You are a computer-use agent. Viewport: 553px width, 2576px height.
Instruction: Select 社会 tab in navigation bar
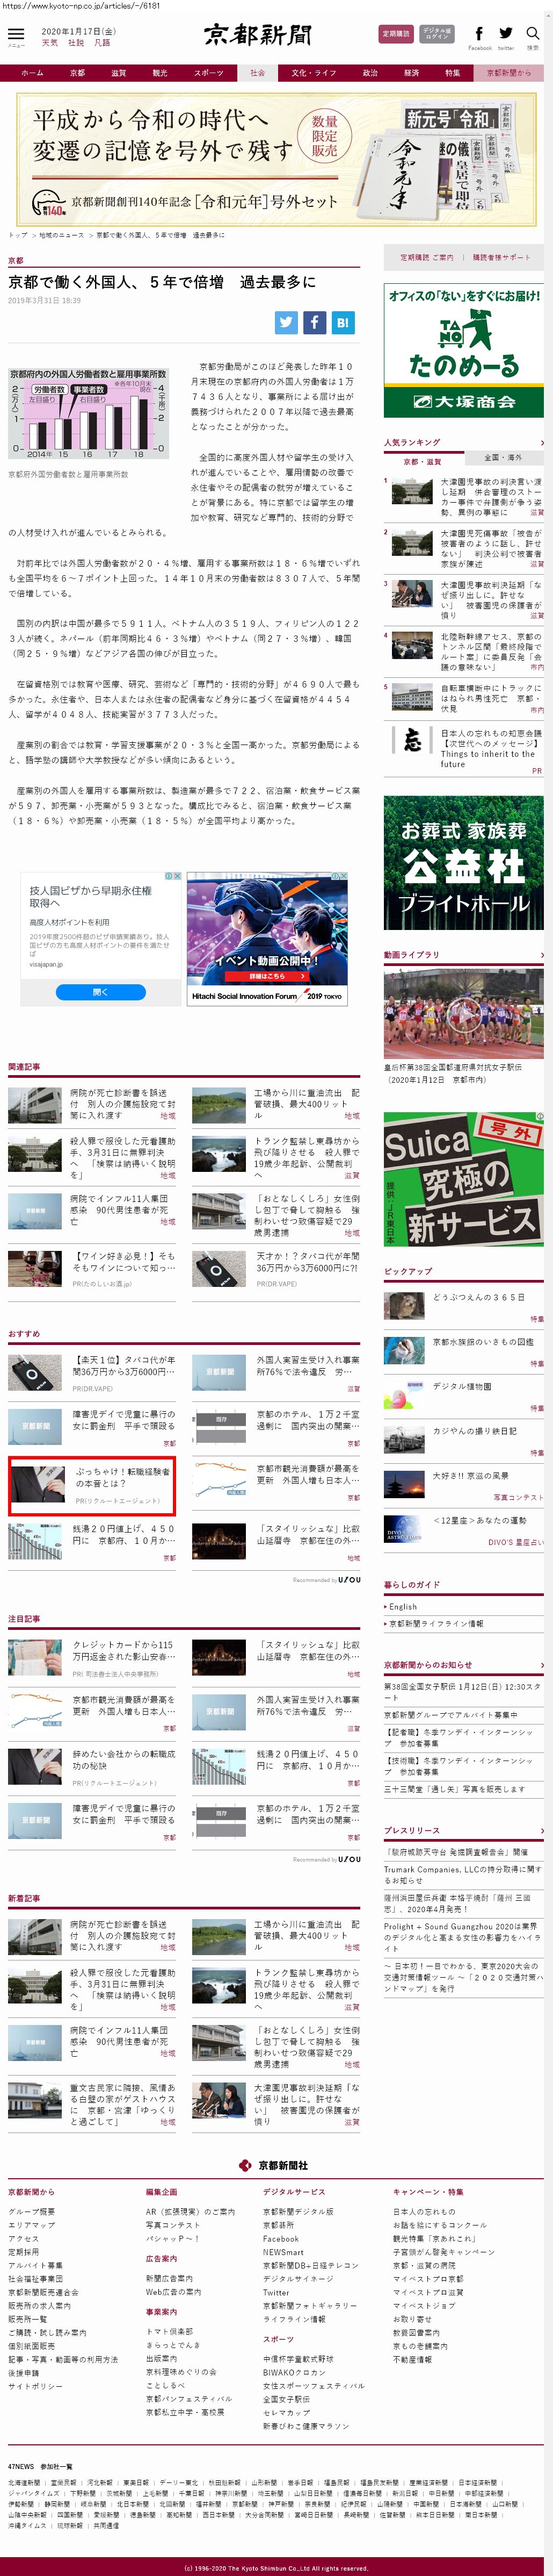pyautogui.click(x=258, y=73)
